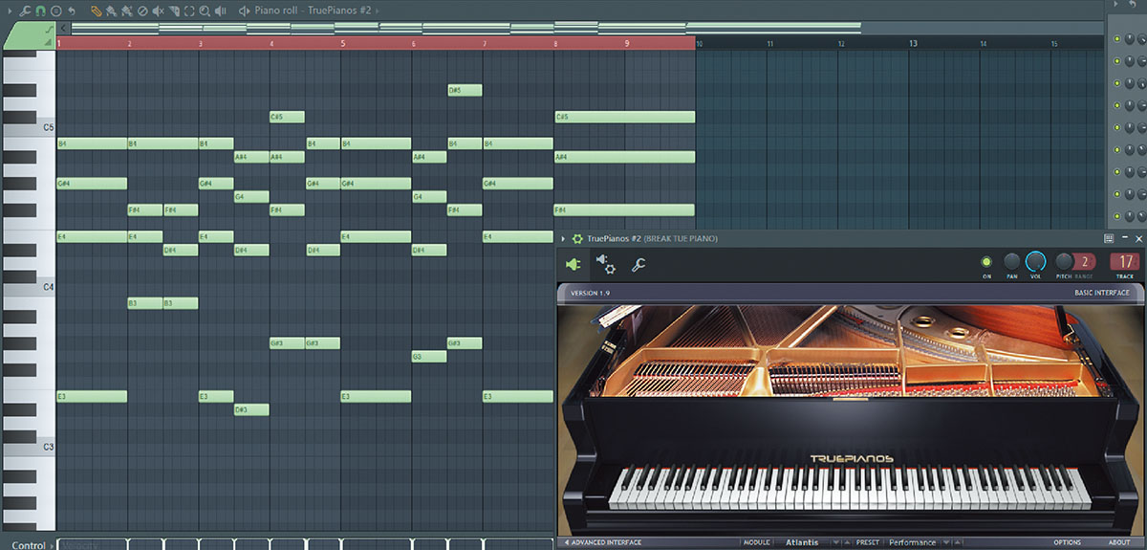
Task: Open plugin wrapper settings gear icon
Action: [606, 264]
